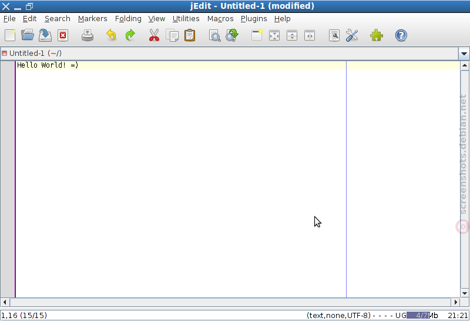The image size is (470, 321).
Task: Open Find dialog with the magnifier icon
Action: (x=214, y=35)
